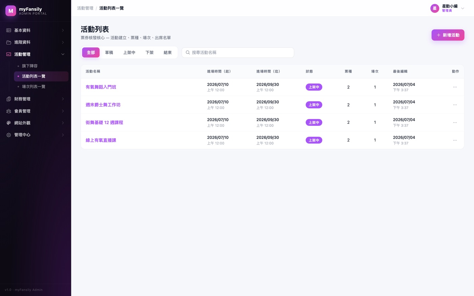This screenshot has width=474, height=296.
Task: Click the myFansily logo icon
Action: [11, 11]
